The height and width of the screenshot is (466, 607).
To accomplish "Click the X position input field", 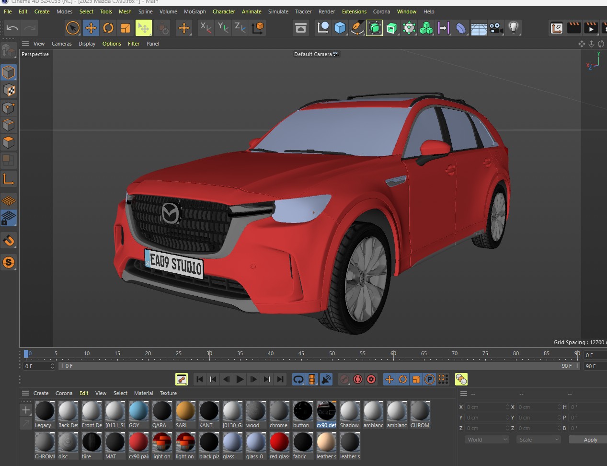I will pyautogui.click(x=485, y=407).
